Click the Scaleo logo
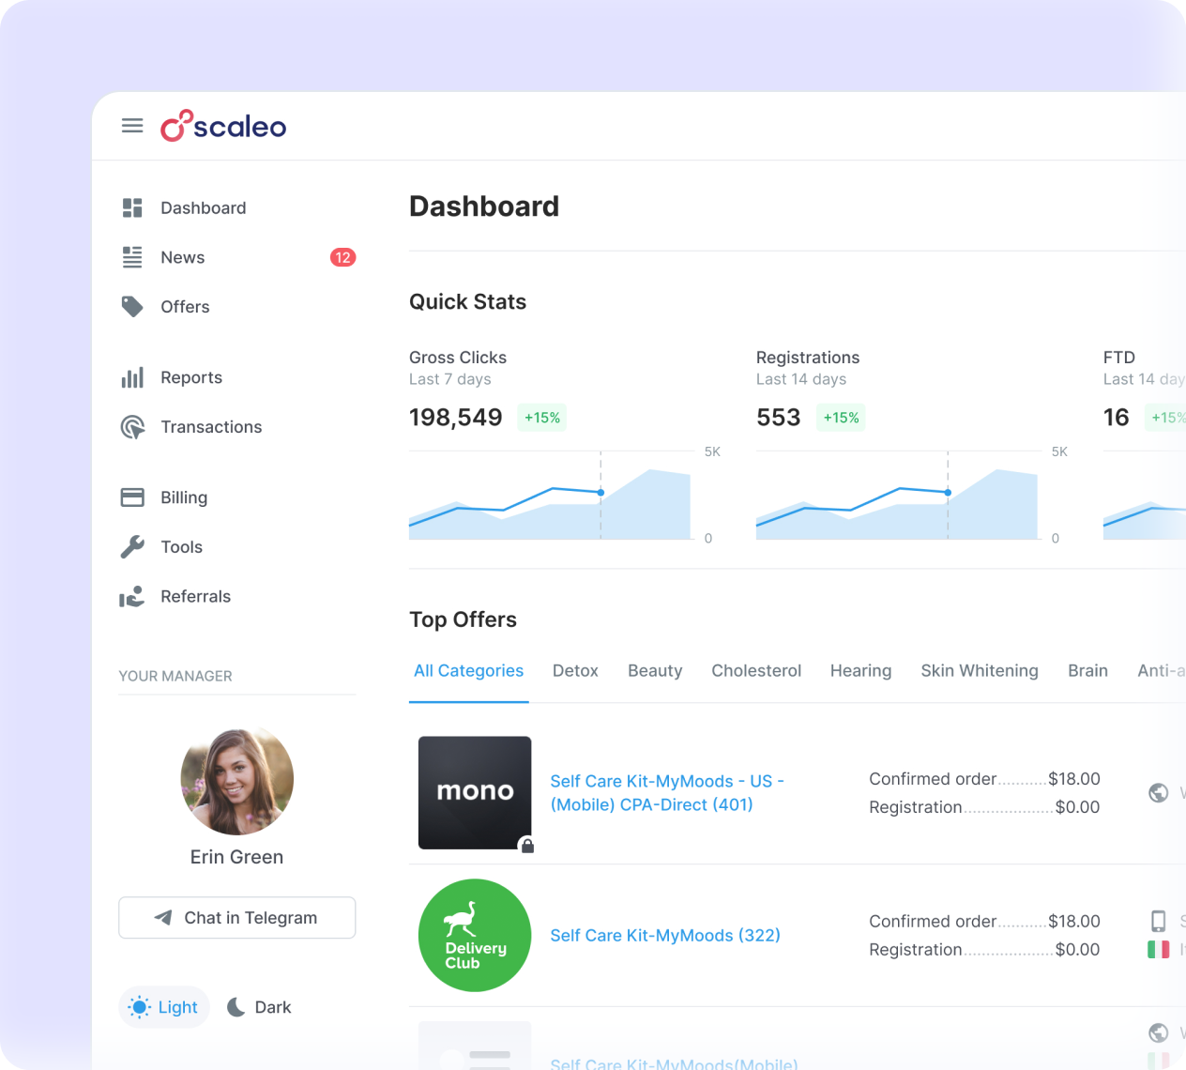The width and height of the screenshot is (1186, 1070). click(x=223, y=126)
